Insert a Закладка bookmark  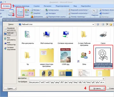[50, 13]
